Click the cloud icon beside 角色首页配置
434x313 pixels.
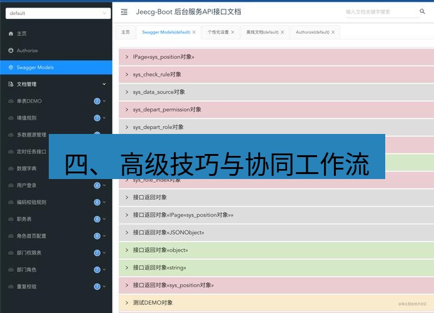pos(11,236)
